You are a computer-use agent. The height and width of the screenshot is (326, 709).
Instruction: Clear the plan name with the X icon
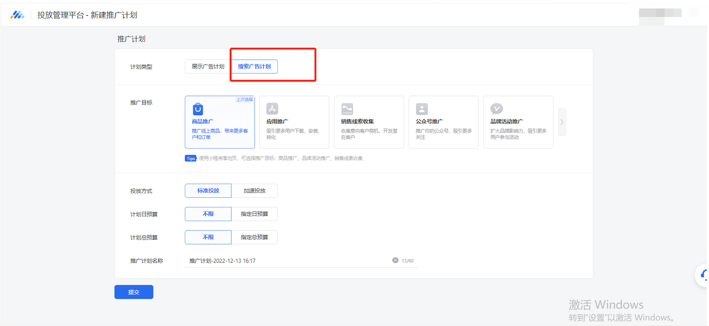coord(395,261)
